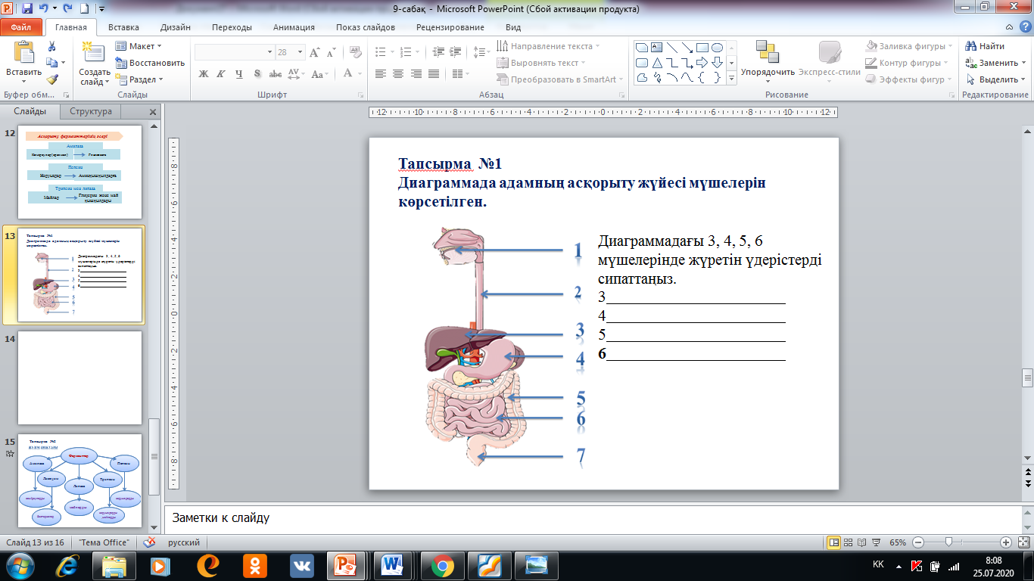Open the font size dropdown
The width and height of the screenshot is (1034, 581).
click(298, 52)
